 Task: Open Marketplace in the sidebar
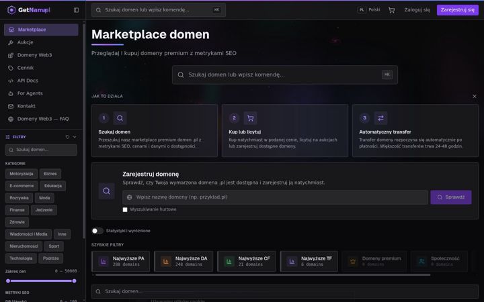[x=41, y=30]
